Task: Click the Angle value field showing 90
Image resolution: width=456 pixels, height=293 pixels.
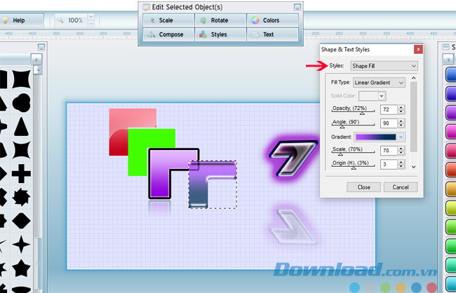Action: click(x=389, y=123)
